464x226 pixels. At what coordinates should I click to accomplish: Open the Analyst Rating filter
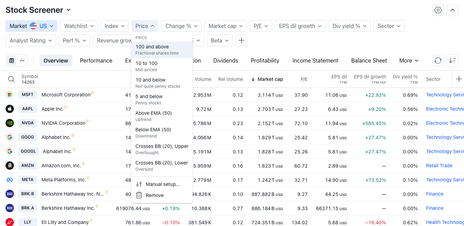(x=31, y=40)
